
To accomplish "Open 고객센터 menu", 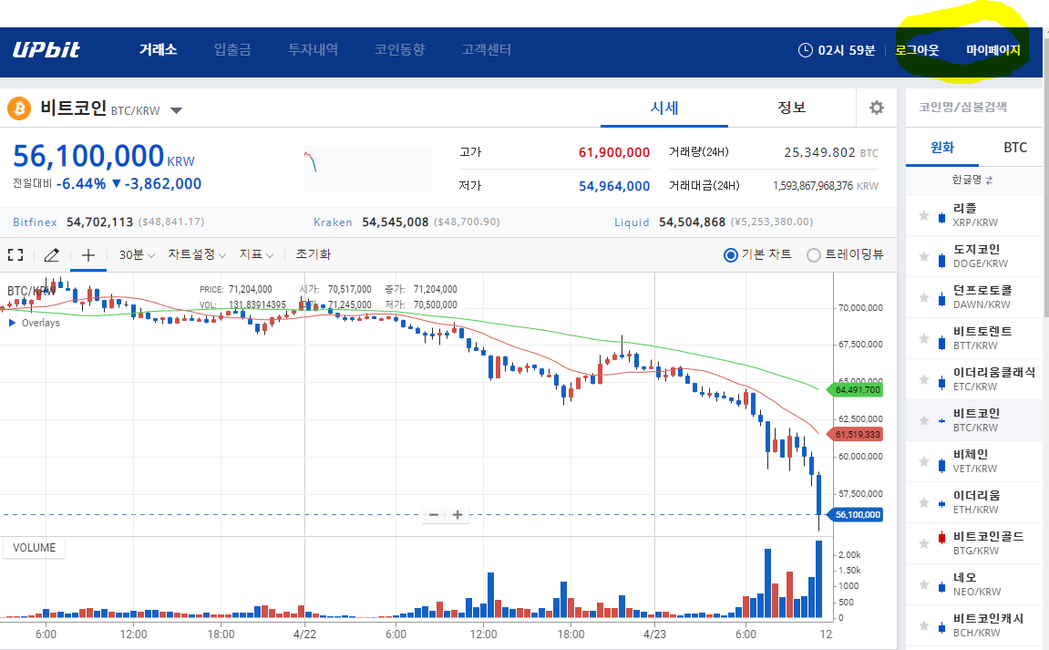I will coord(487,49).
